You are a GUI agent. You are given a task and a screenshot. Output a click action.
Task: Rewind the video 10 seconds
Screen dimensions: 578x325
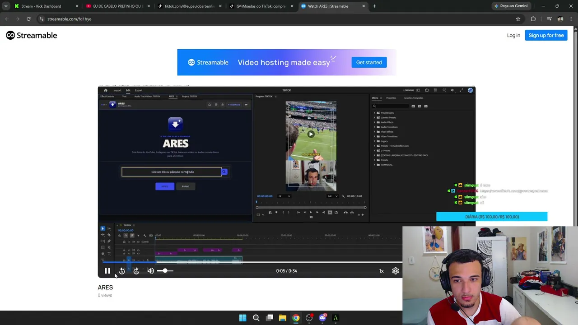(122, 271)
